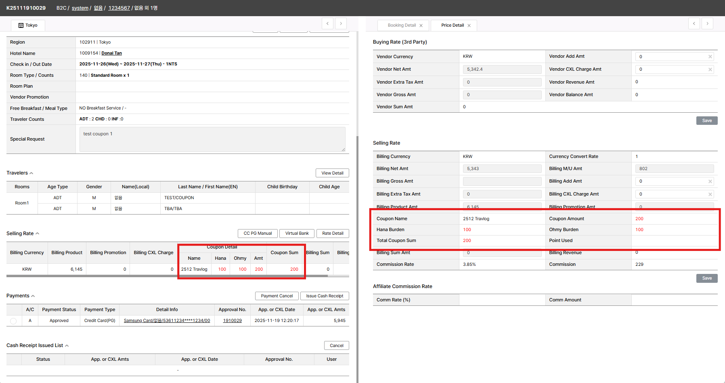The image size is (725, 383).
Task: Open the Donal Tan hotel link
Action: [111, 53]
